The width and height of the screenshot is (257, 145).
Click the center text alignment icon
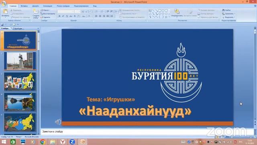[100, 16]
